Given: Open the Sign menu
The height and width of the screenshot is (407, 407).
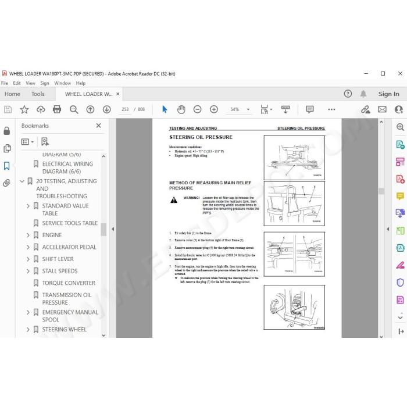Looking at the screenshot, I should [45, 83].
